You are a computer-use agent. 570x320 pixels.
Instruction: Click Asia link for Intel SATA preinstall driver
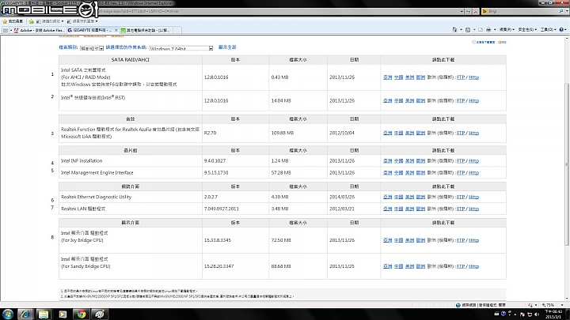387,77
